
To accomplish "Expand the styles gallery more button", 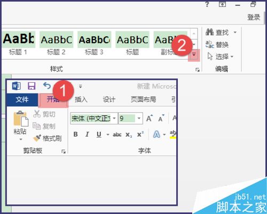I will tap(194, 55).
